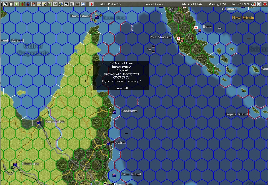This screenshot has height=185, width=268.
Task: Select the Normanton Australian base flag
Action: pos(39,123)
